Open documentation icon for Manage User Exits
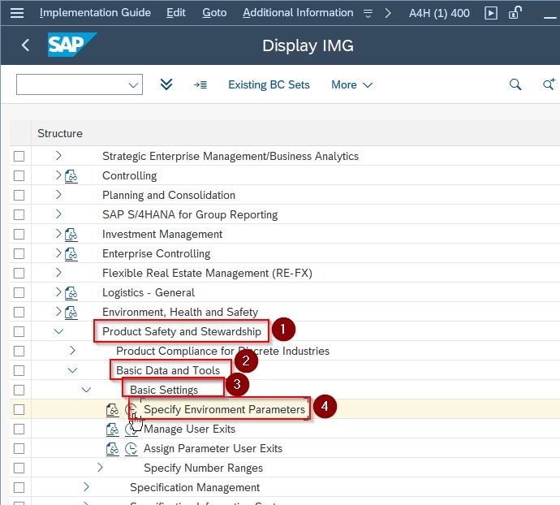560x505 pixels. point(113,429)
